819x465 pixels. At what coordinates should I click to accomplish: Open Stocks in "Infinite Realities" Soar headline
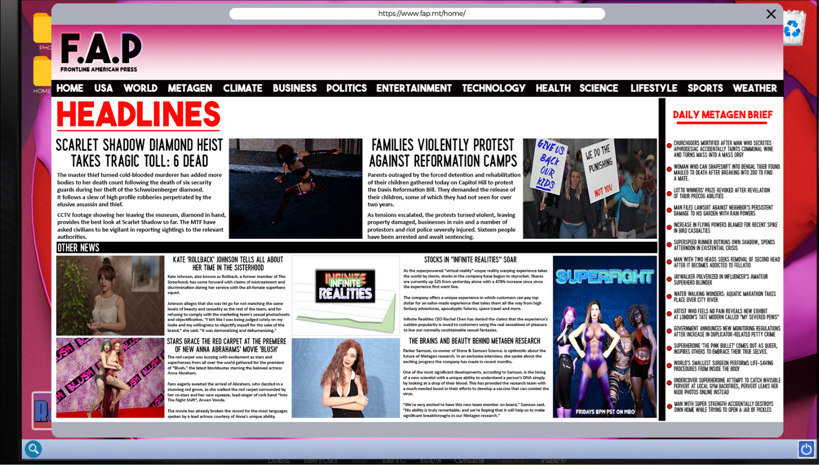(470, 260)
